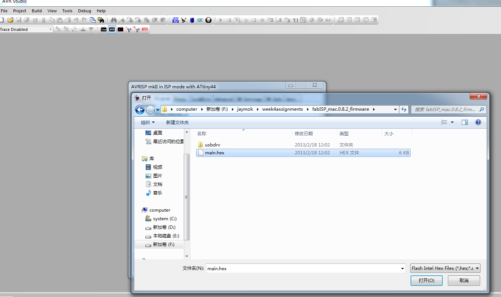The width and height of the screenshot is (501, 297).
Task: Click the blue battery toolbar icon
Action: coord(192,20)
